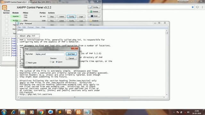The width and height of the screenshot is (205, 115).
Task: Toggle the MySQL service checkbox
Action: pos(6,21)
